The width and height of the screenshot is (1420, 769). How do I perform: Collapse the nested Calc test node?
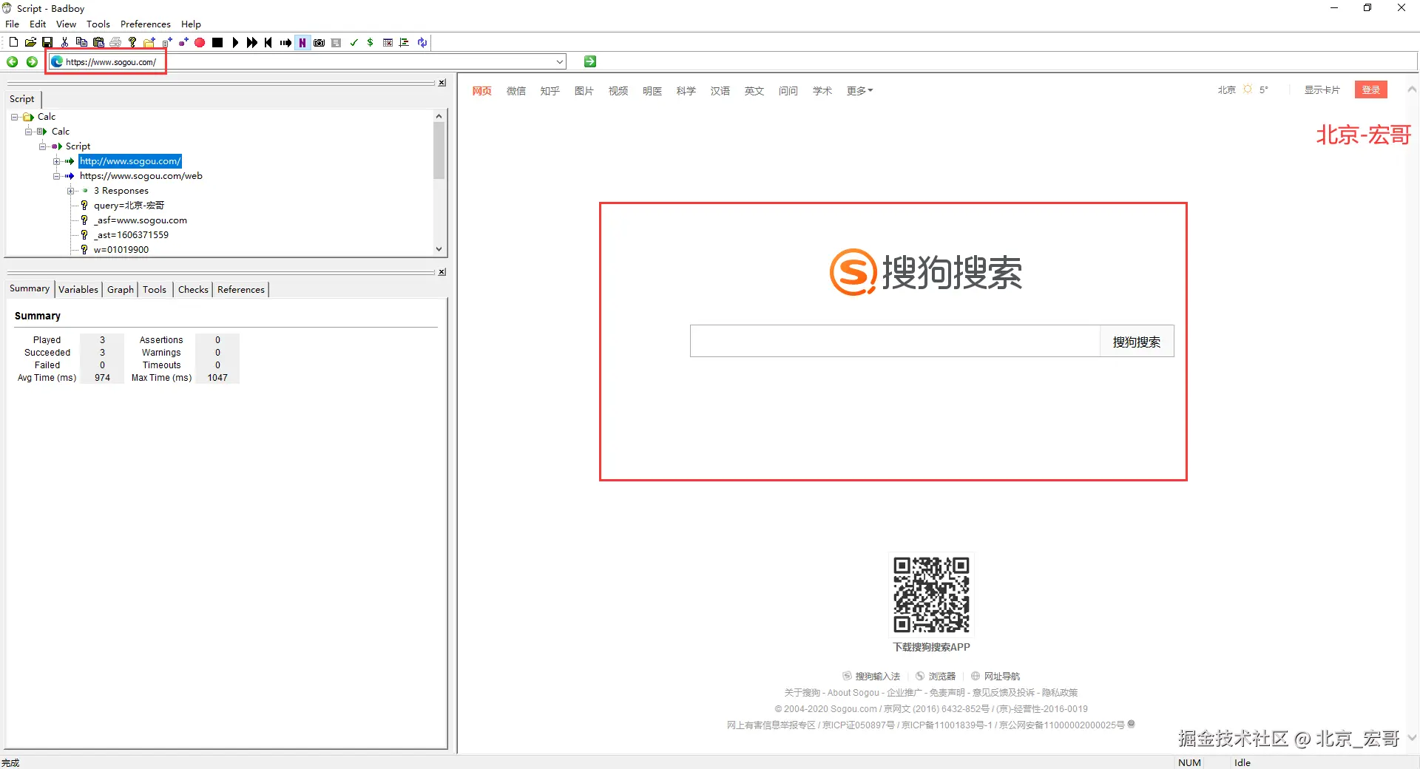[x=29, y=132]
